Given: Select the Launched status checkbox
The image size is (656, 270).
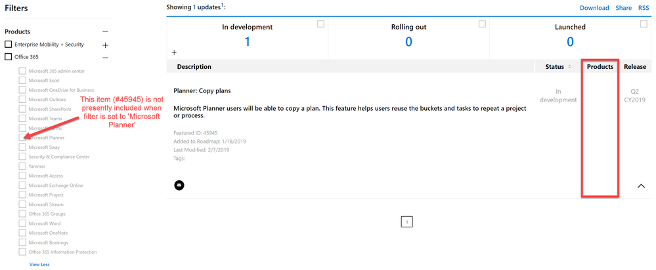Looking at the screenshot, I should coord(644,24).
